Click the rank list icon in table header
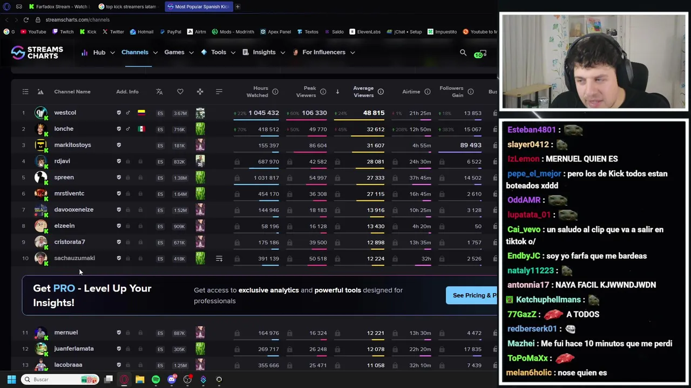Screen dimensions: 691x388 tap(25, 92)
